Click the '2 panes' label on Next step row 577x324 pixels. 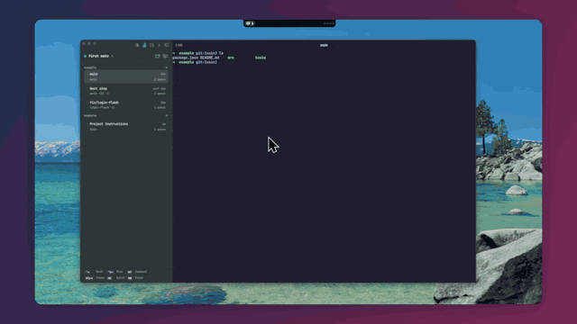coord(160,94)
